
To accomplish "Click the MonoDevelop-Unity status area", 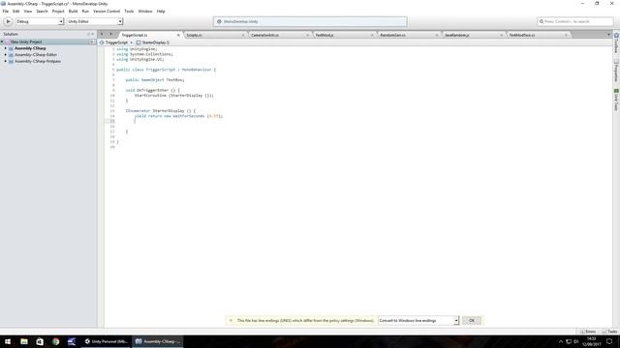I will pyautogui.click(x=310, y=21).
